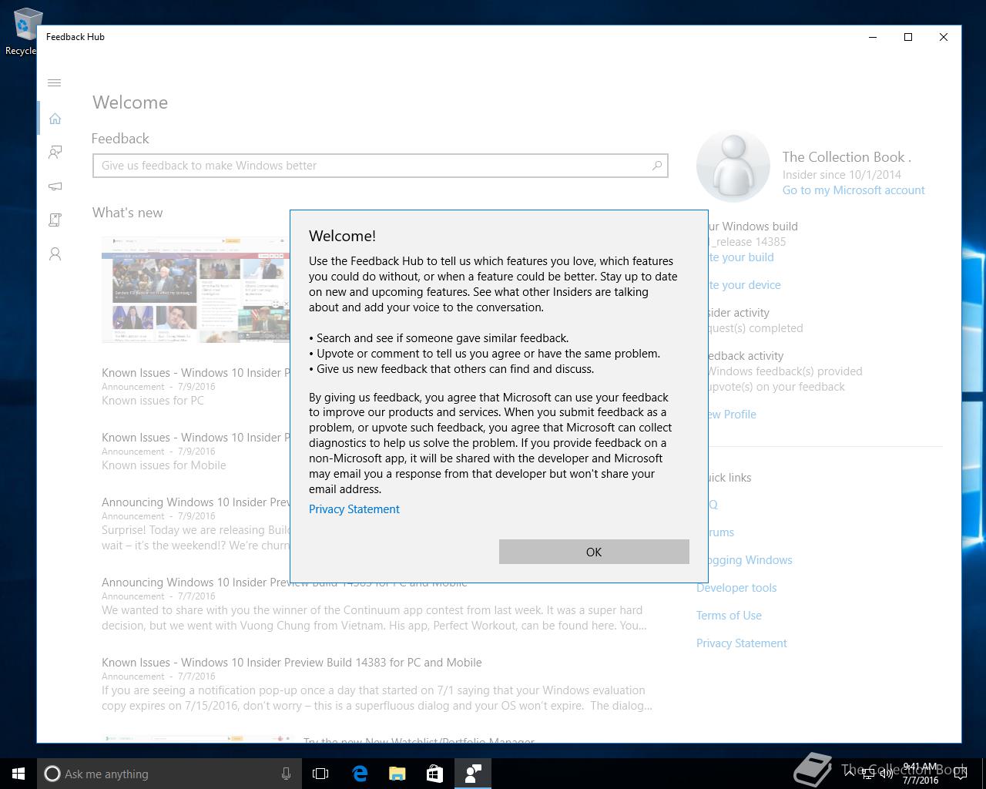Select the Feedback Hub taskbar icon
This screenshot has width=986, height=789.
tap(472, 774)
